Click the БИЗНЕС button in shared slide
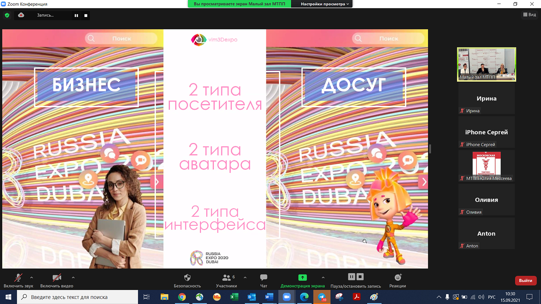This screenshot has height=304, width=541. [x=87, y=87]
